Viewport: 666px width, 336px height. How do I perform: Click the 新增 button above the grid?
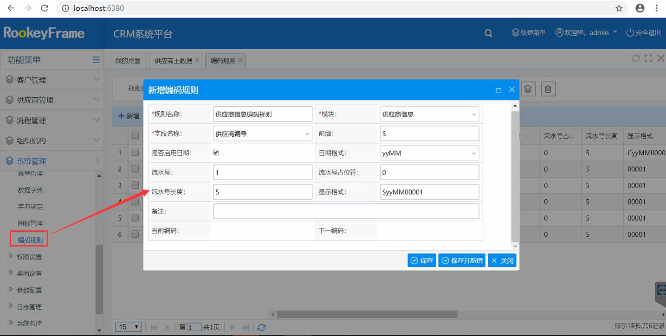pos(129,116)
